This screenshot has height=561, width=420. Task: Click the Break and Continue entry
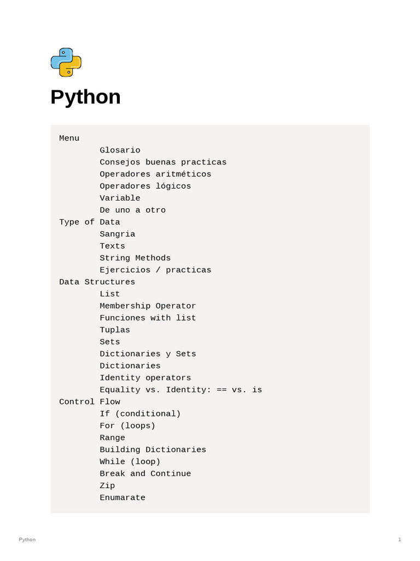click(145, 474)
